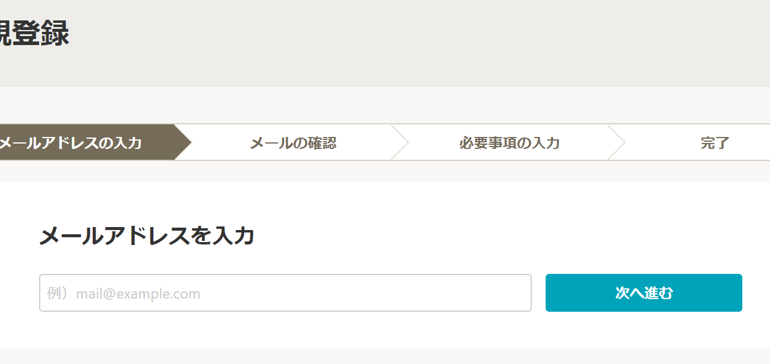This screenshot has width=770, height=364.
Task: Click the gray header banner beside the title
Action: click(x=421, y=42)
